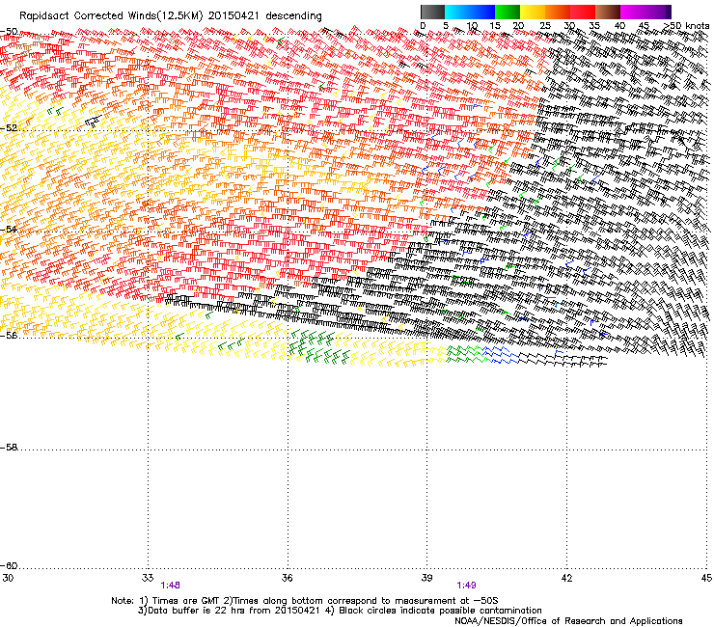Click the 'NOAA/NESDIS/Office of Research and Applications' credit
Viewport: 714px width, 627px height.
click(568, 621)
